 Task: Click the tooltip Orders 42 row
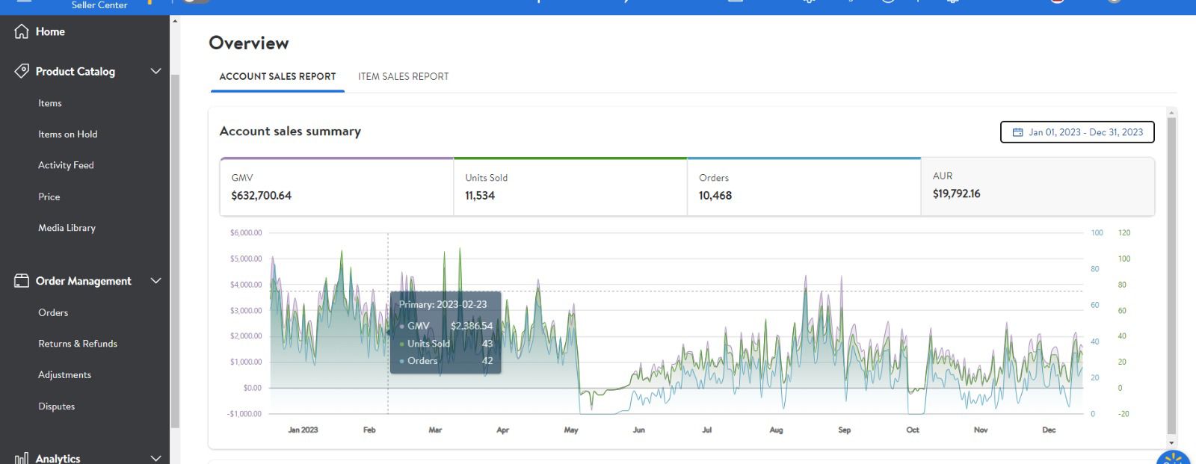point(446,361)
